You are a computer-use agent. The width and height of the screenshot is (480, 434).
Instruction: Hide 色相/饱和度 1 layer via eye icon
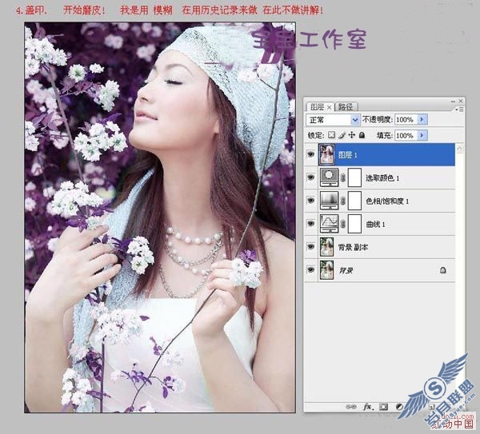311,201
